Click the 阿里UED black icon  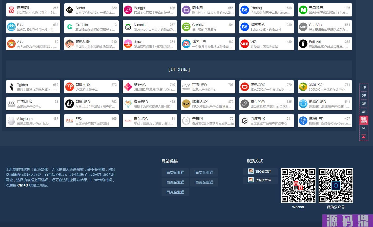coord(70,104)
